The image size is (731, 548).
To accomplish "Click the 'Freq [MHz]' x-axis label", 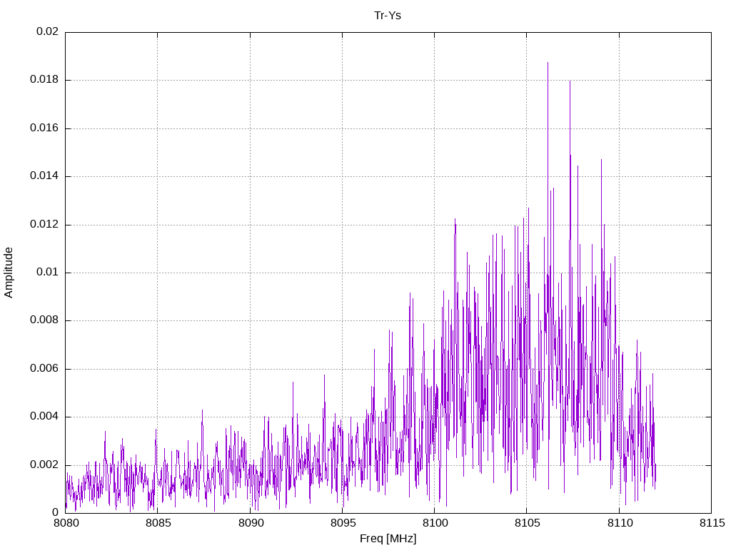I will (388, 539).
